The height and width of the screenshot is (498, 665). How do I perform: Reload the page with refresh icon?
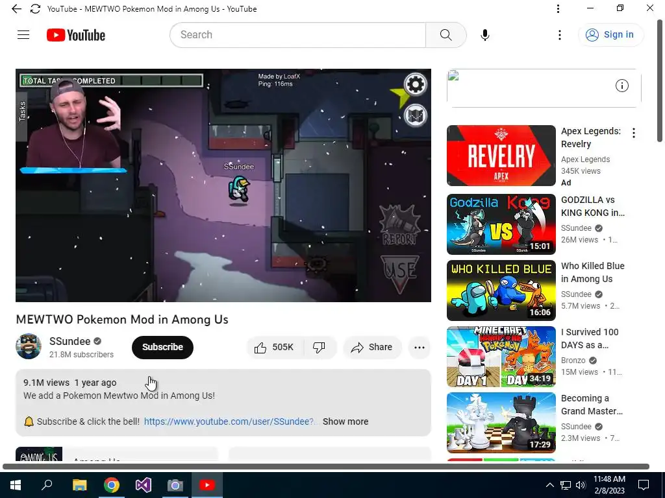[x=35, y=9]
